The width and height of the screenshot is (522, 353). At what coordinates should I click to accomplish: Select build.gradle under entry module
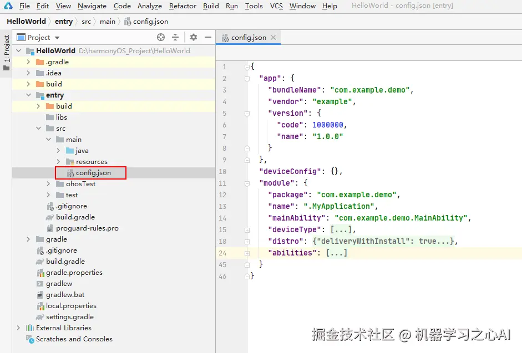(75, 217)
